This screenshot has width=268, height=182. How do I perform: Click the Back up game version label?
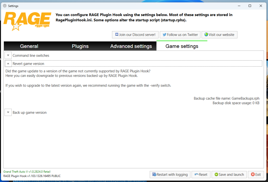(29, 112)
